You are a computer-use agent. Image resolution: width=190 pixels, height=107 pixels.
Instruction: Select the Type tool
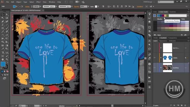(x=3, y=25)
